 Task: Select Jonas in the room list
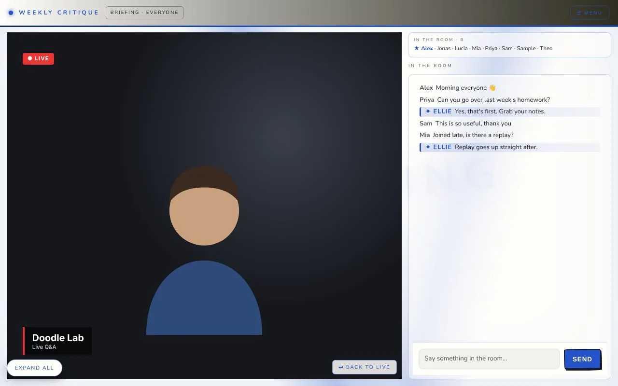click(x=444, y=48)
